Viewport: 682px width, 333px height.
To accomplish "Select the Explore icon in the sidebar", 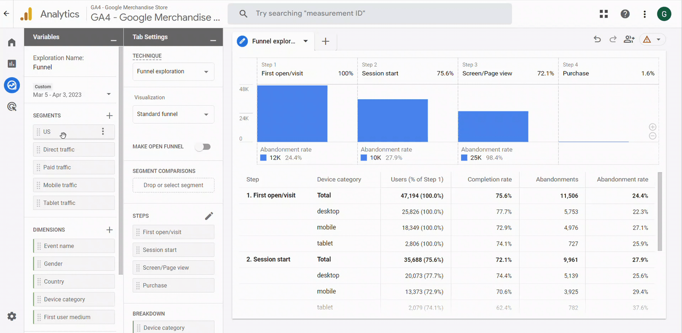I will click(11, 85).
